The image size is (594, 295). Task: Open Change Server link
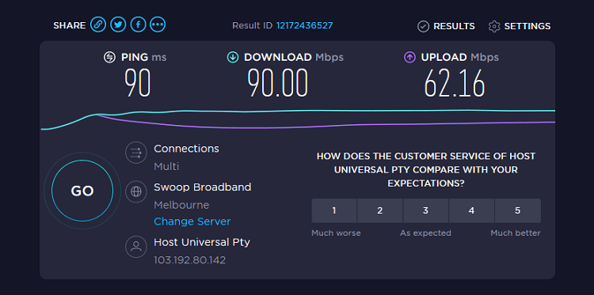pyautogui.click(x=192, y=221)
